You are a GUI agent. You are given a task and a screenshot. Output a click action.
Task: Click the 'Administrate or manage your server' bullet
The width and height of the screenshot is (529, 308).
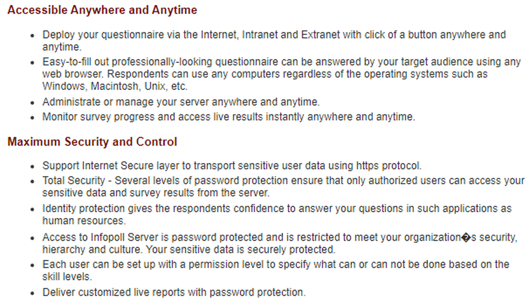coord(181,102)
